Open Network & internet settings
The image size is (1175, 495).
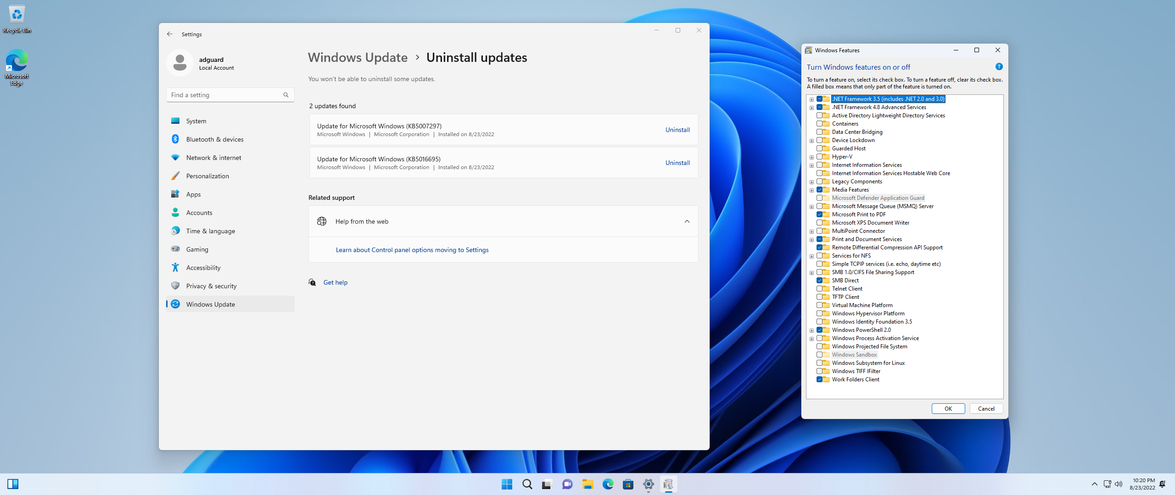[230, 158]
